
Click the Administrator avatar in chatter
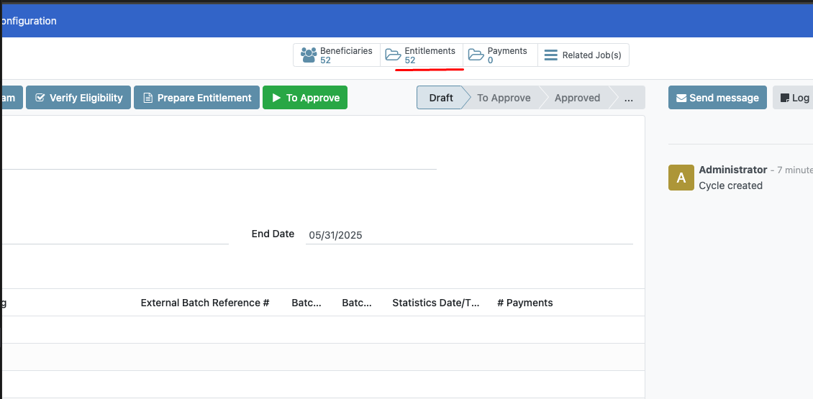pos(681,178)
